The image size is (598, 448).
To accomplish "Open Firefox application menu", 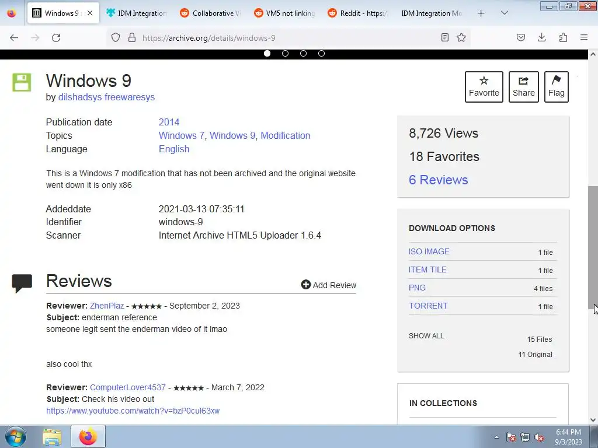I will pyautogui.click(x=584, y=37).
